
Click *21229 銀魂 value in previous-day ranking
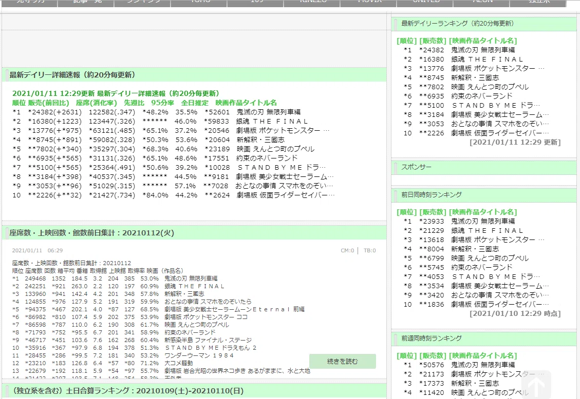432,231
